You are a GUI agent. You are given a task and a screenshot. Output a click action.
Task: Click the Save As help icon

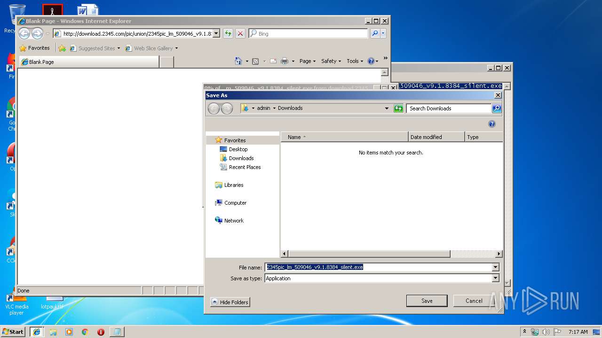(492, 124)
